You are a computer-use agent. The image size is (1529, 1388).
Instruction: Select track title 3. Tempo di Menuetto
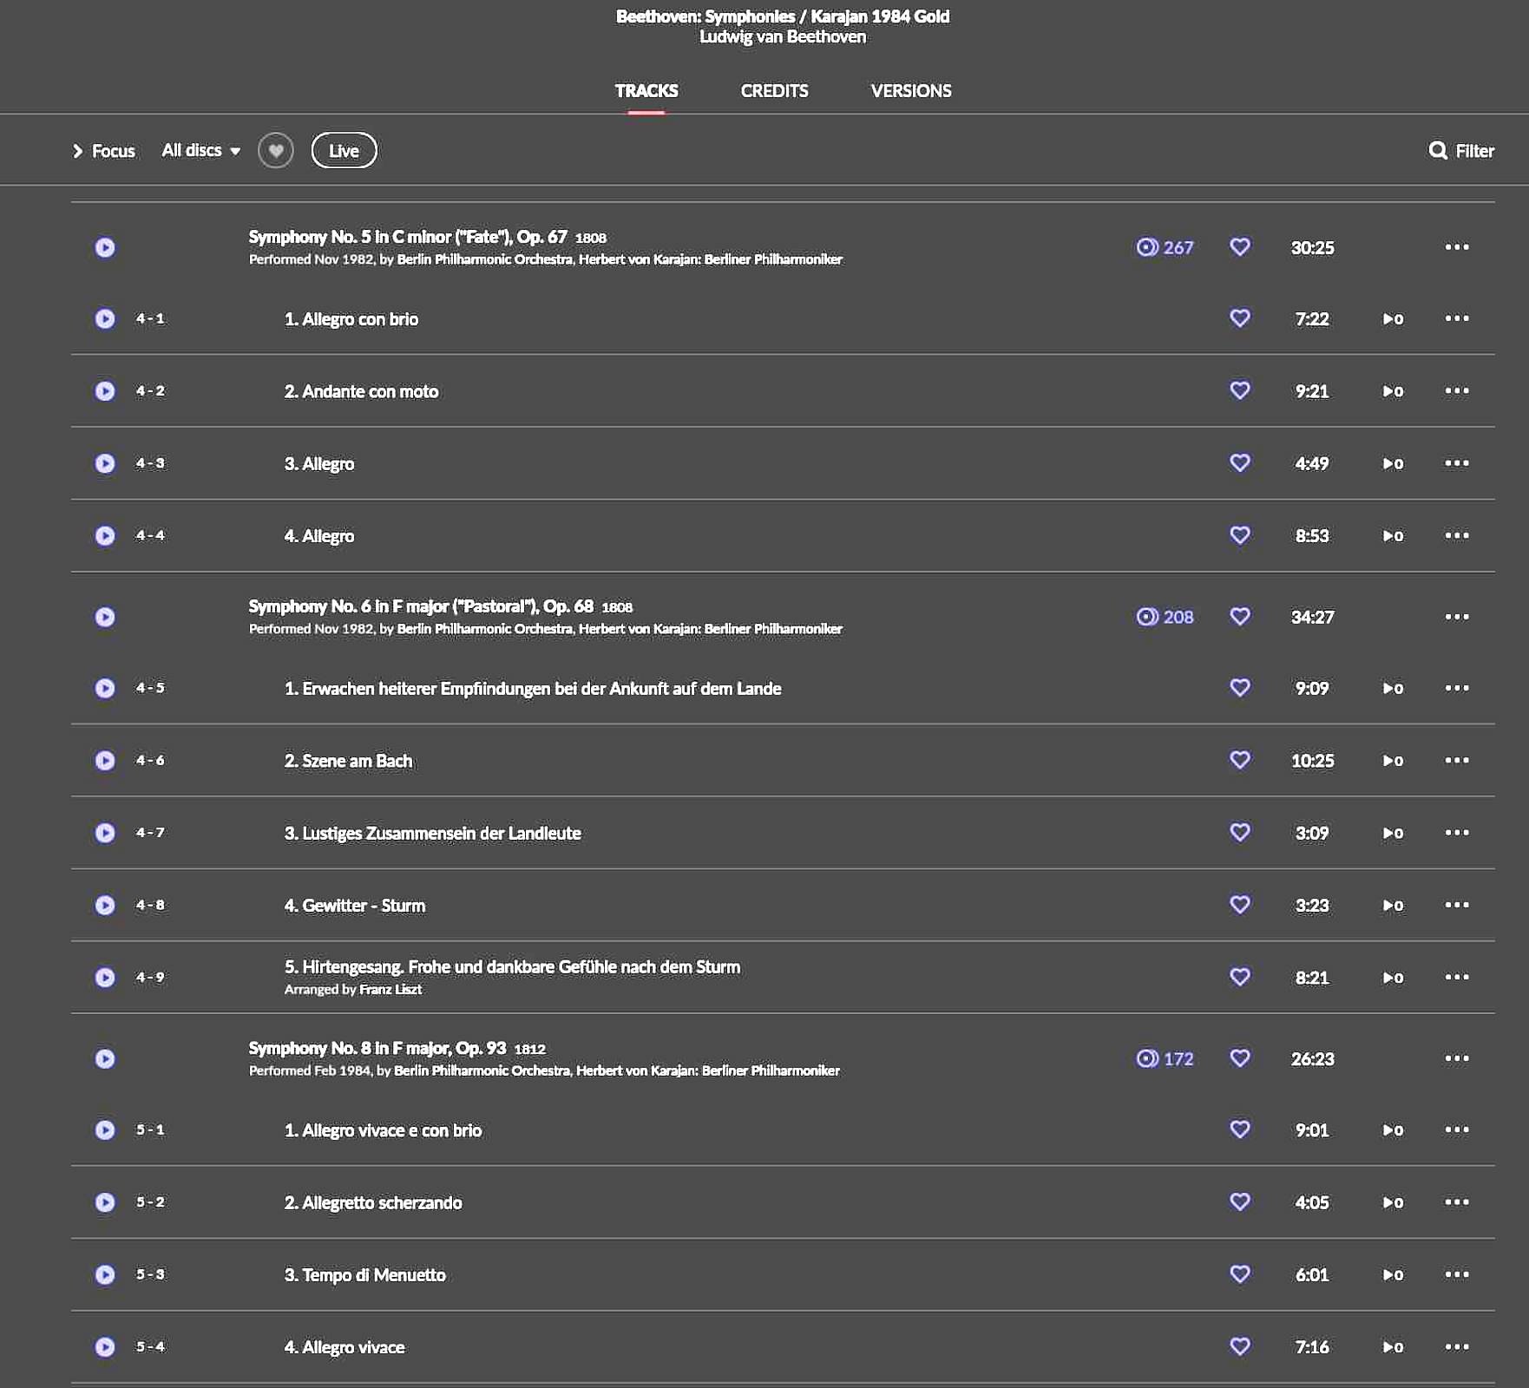365,1275
